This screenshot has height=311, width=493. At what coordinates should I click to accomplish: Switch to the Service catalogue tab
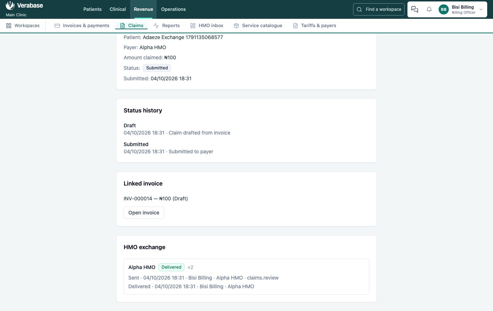point(258,26)
